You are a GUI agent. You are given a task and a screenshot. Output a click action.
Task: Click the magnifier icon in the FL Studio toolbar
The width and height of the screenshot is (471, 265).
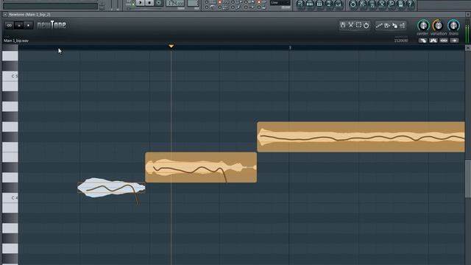pos(391,4)
